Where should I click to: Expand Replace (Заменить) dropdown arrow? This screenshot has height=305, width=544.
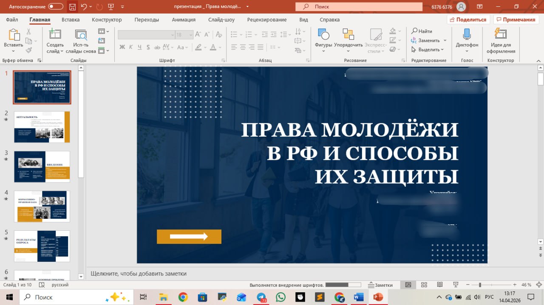tap(445, 40)
